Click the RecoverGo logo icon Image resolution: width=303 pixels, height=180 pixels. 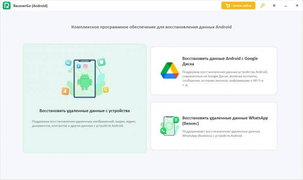(6, 6)
